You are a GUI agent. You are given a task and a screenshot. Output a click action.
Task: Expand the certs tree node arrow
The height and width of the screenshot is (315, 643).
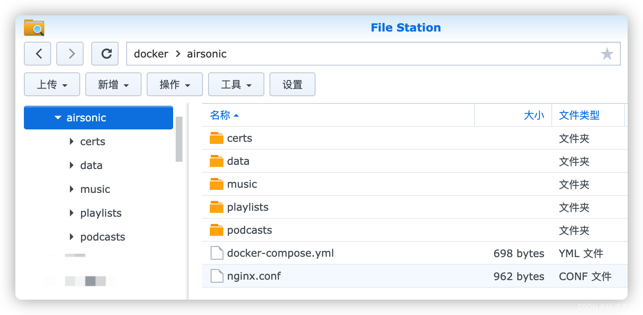[72, 141]
